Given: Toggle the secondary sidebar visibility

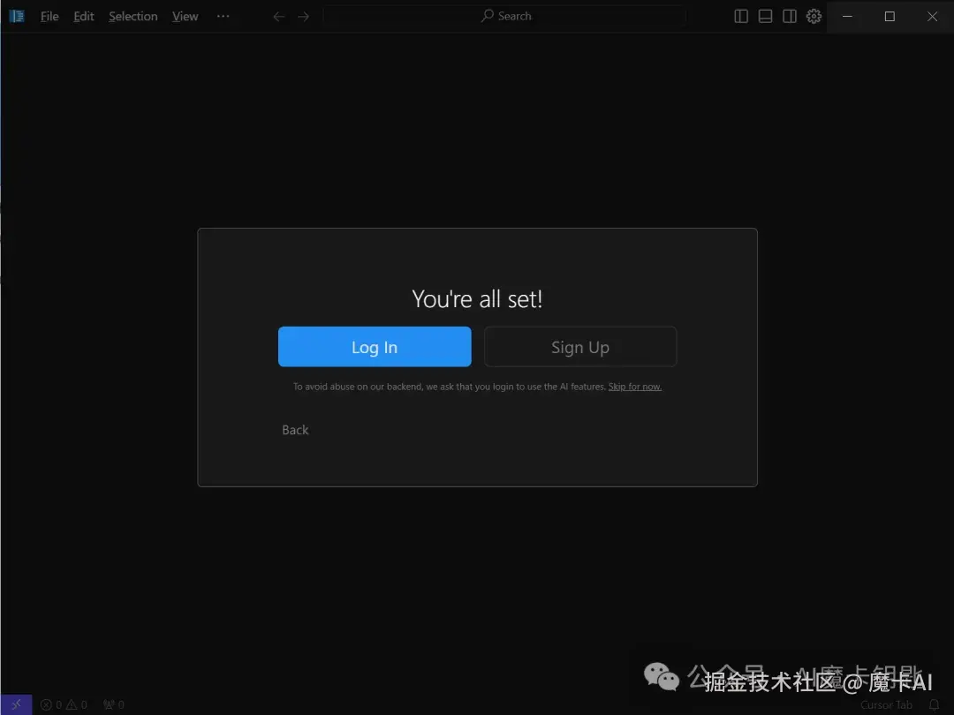Looking at the screenshot, I should [789, 16].
